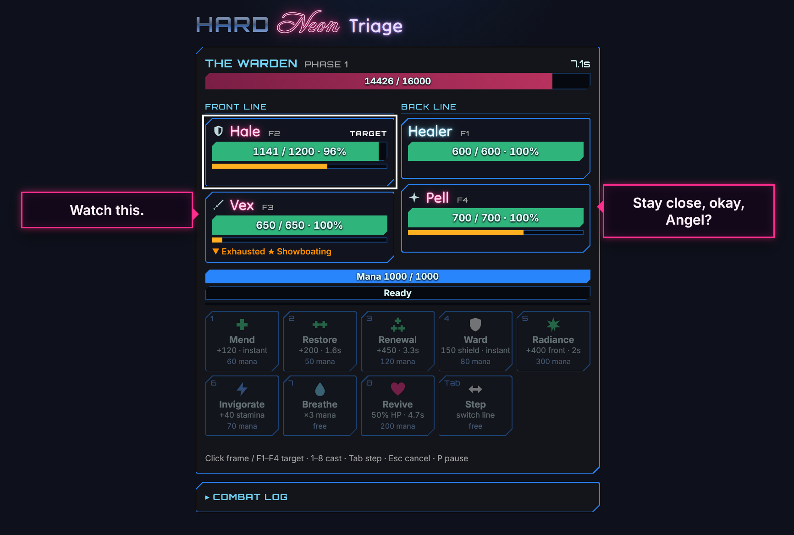Target Pell by clicking her name
Screen dimensions: 794x535
click(x=437, y=198)
